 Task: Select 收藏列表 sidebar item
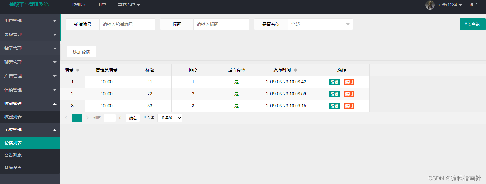pos(30,117)
